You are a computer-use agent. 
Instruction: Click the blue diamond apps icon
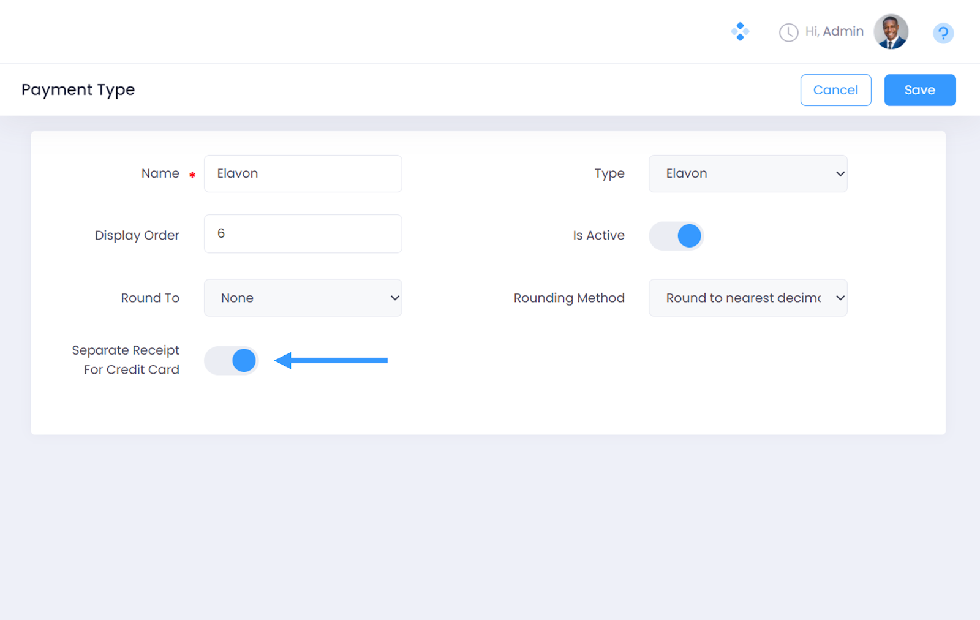click(x=740, y=31)
